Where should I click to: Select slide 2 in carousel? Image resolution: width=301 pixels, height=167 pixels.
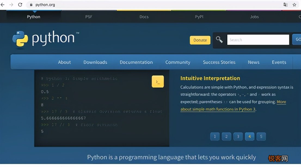click(226, 136)
